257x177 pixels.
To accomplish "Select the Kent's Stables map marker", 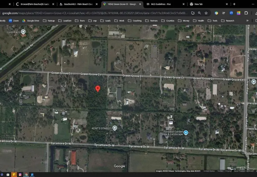I will 115,128.
